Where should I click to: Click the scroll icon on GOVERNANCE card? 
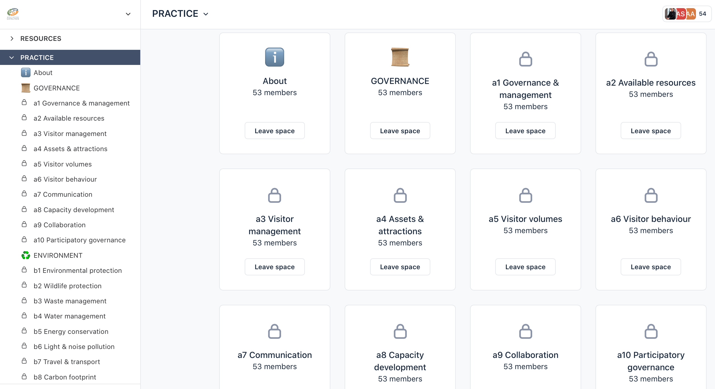[x=400, y=57]
